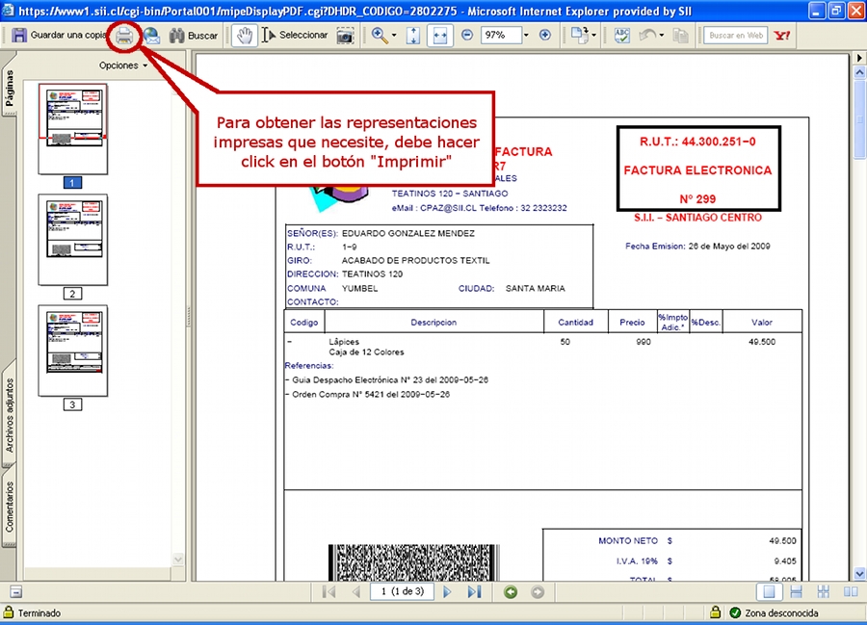Viewport: 867px width, 625px height.
Task: Choose the Seleccionar text tool
Action: 296,36
